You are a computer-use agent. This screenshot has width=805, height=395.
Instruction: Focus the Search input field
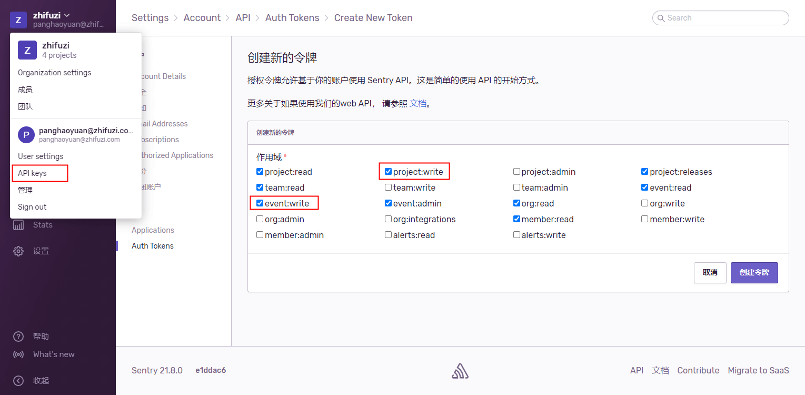click(x=721, y=18)
